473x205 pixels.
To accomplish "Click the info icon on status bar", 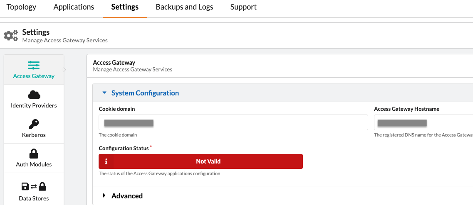I will (106, 161).
